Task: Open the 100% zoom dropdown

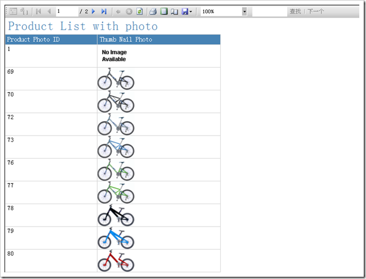Action: [244, 11]
